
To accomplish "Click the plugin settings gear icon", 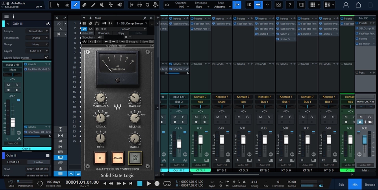I will pyautogui.click(x=126, y=37).
